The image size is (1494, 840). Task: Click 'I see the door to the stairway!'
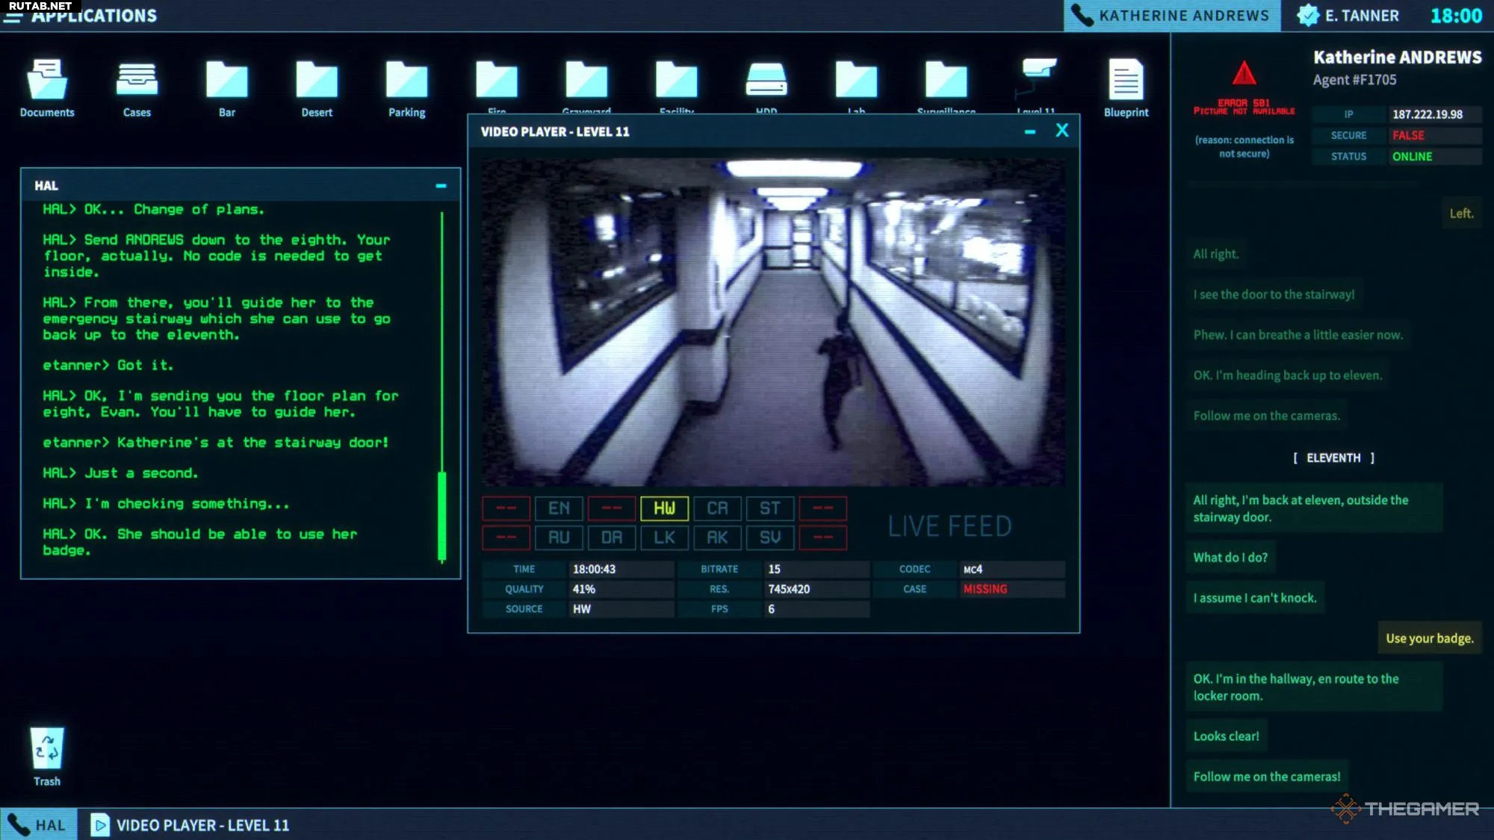pyautogui.click(x=1274, y=294)
